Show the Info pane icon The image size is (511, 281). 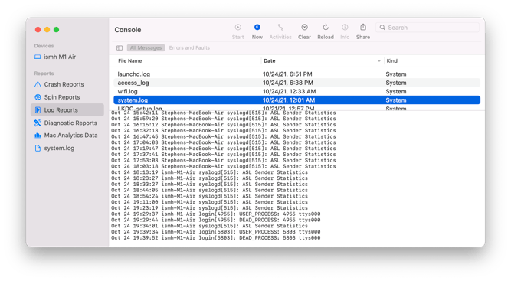coord(345,27)
